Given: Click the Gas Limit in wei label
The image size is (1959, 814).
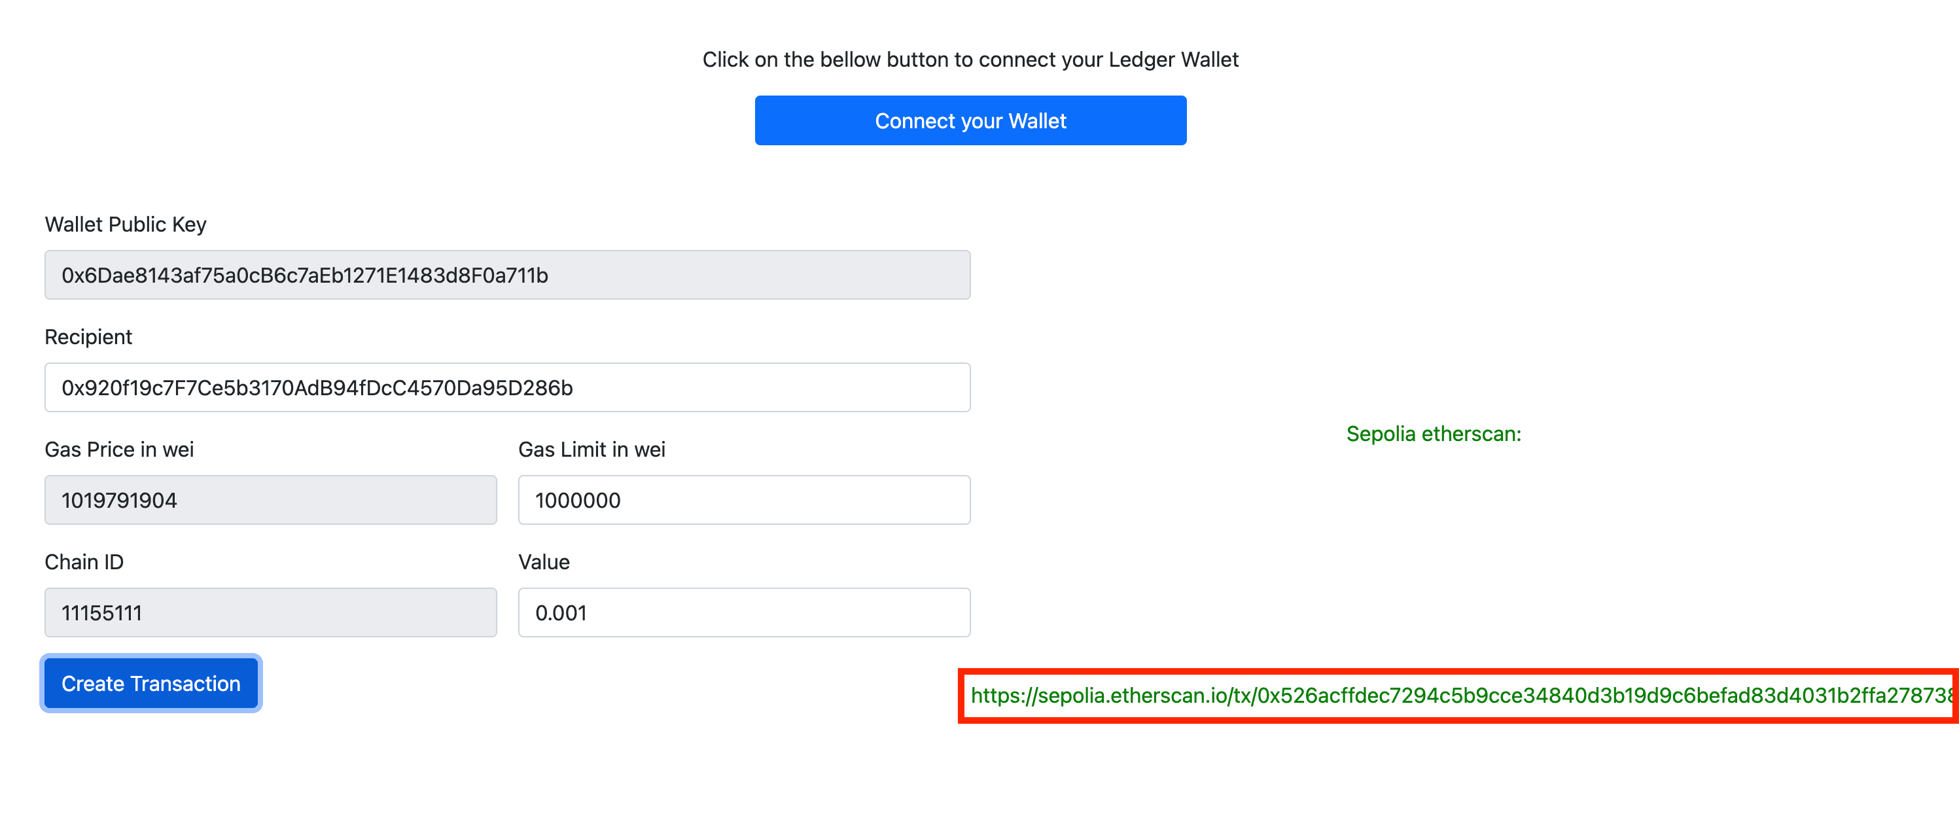Looking at the screenshot, I should [x=591, y=449].
